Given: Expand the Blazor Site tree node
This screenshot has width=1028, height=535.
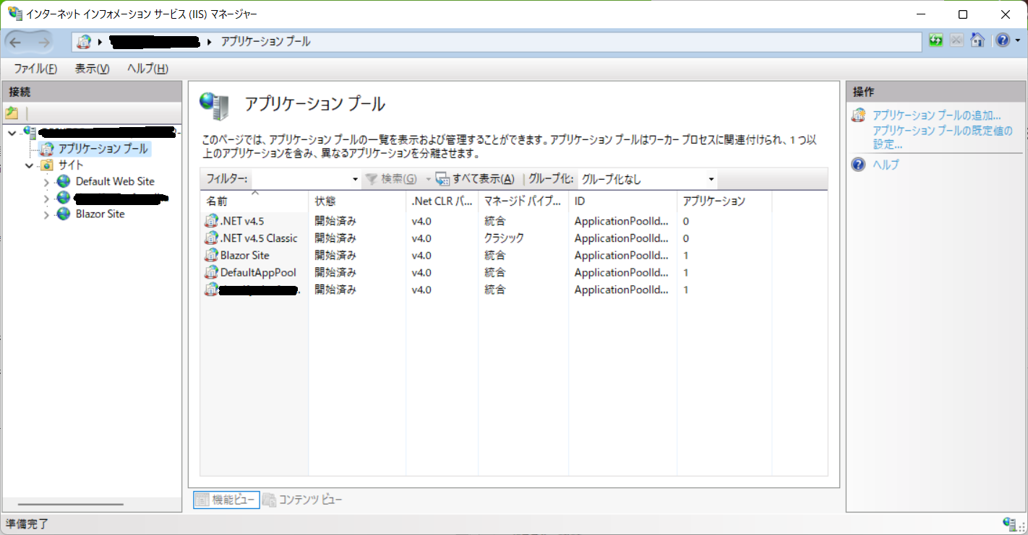Looking at the screenshot, I should click(x=46, y=214).
